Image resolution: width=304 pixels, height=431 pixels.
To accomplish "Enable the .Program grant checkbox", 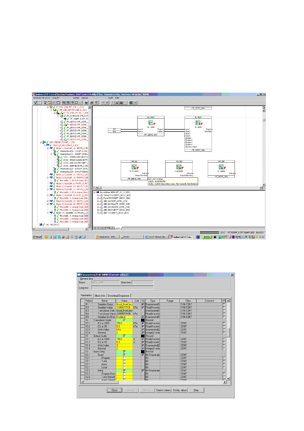I will click(x=124, y=358).
